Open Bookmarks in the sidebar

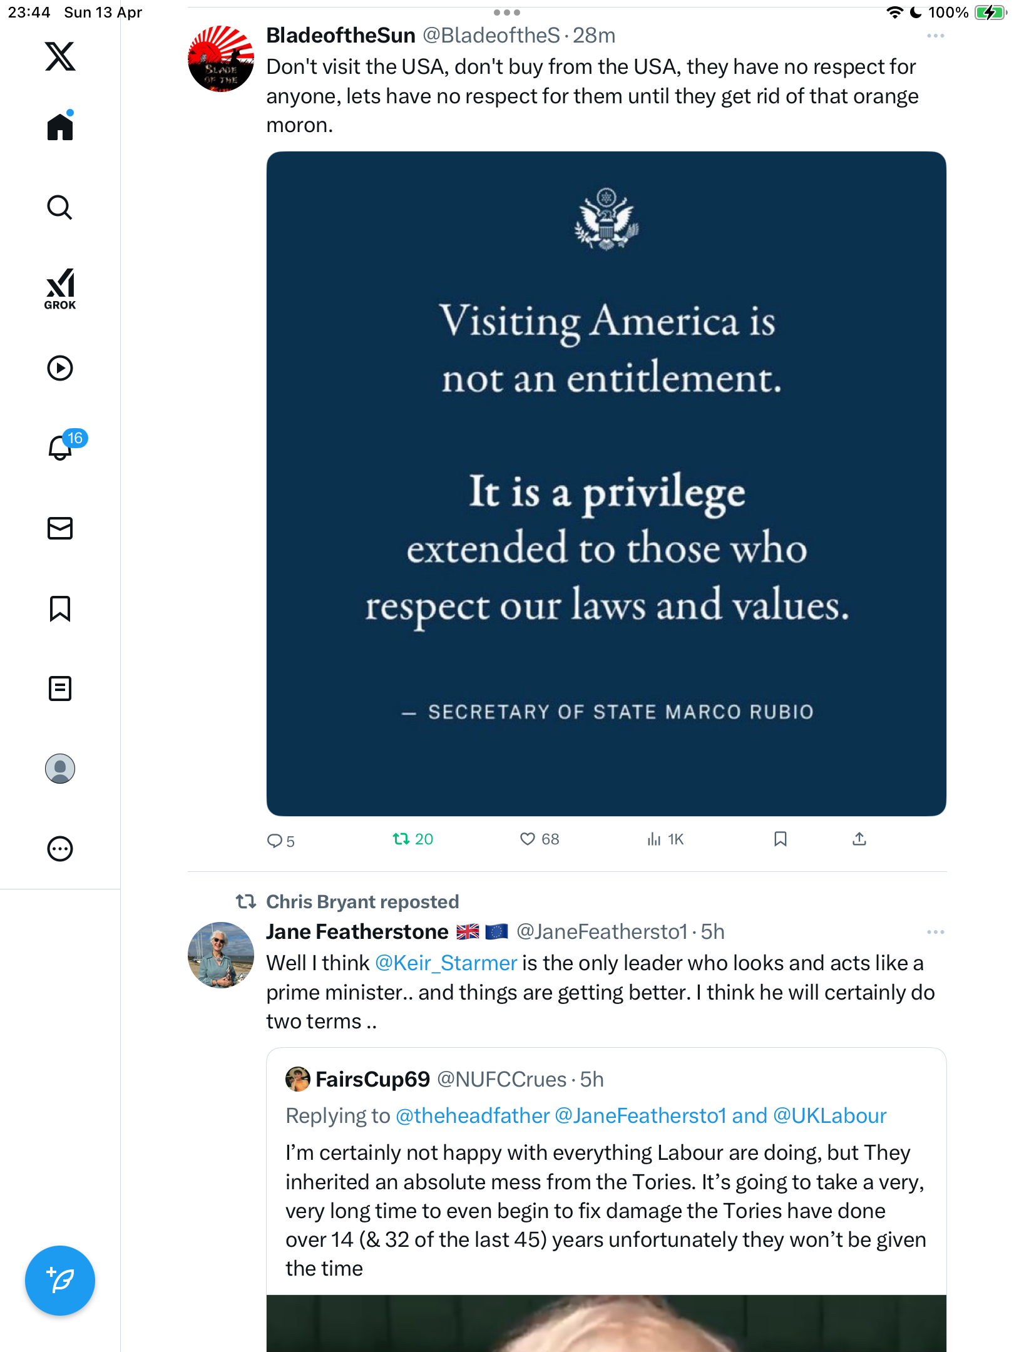(60, 608)
